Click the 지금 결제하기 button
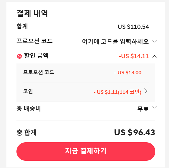 click(x=86, y=151)
